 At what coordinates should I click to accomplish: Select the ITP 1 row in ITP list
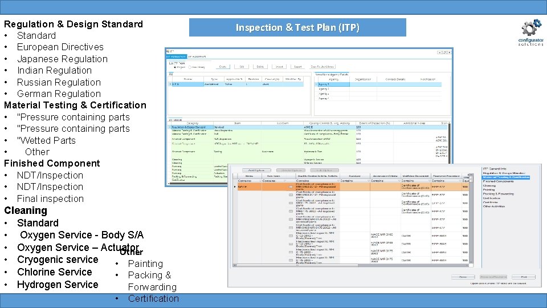point(236,84)
